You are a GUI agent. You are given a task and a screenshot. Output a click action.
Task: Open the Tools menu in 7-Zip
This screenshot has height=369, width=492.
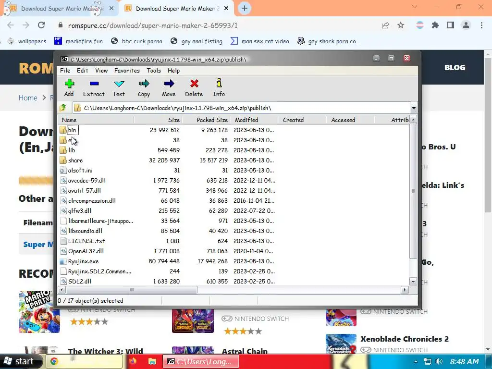pos(154,70)
